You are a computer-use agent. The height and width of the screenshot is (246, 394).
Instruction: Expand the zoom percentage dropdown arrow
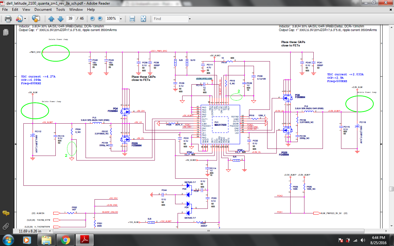[x=121, y=19]
